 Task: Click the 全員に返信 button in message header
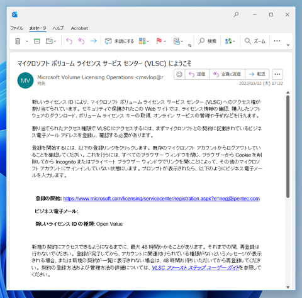point(227,74)
